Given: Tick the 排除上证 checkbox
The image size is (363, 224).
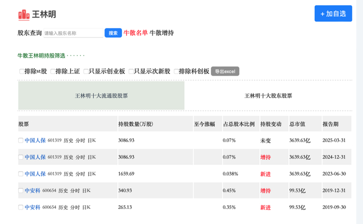Looking at the screenshot, I should coord(53,72).
